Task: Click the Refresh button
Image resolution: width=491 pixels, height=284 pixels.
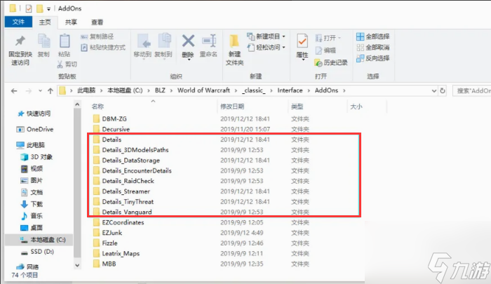Action: pyautogui.click(x=443, y=90)
